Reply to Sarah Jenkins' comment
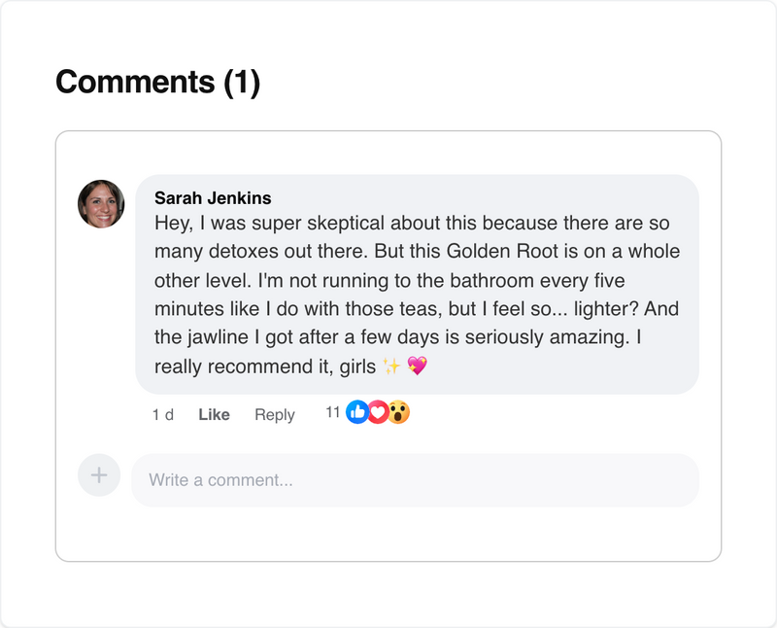This screenshot has height=628, width=777. click(275, 414)
